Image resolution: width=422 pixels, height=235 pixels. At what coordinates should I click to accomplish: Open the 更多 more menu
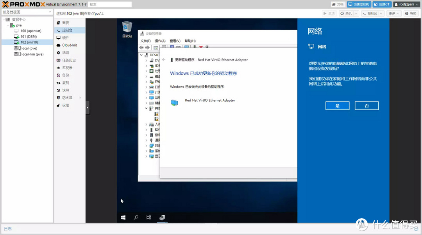pos(394,13)
